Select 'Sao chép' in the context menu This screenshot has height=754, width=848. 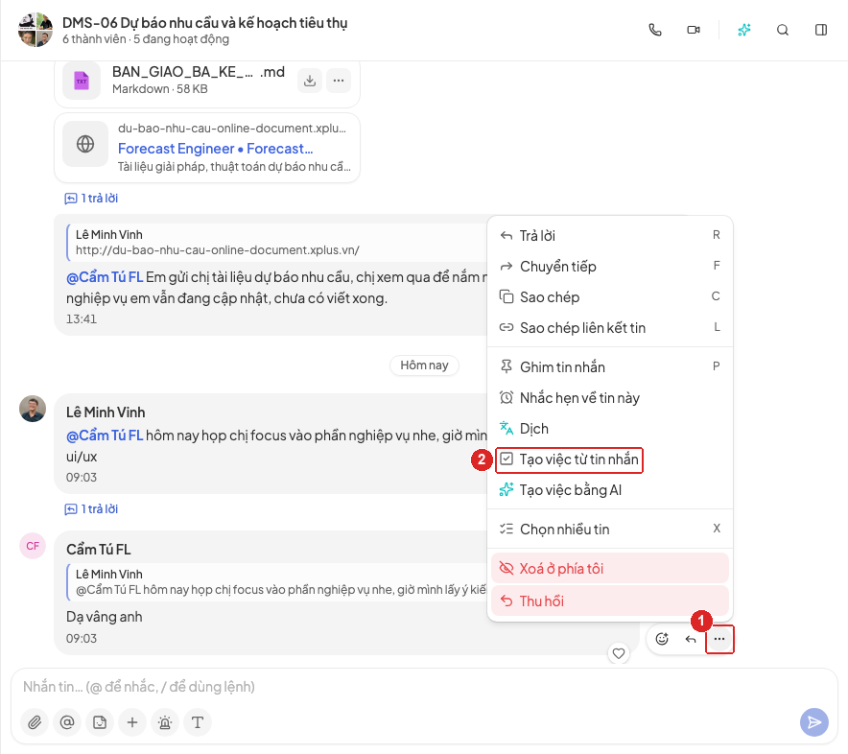coord(610,297)
